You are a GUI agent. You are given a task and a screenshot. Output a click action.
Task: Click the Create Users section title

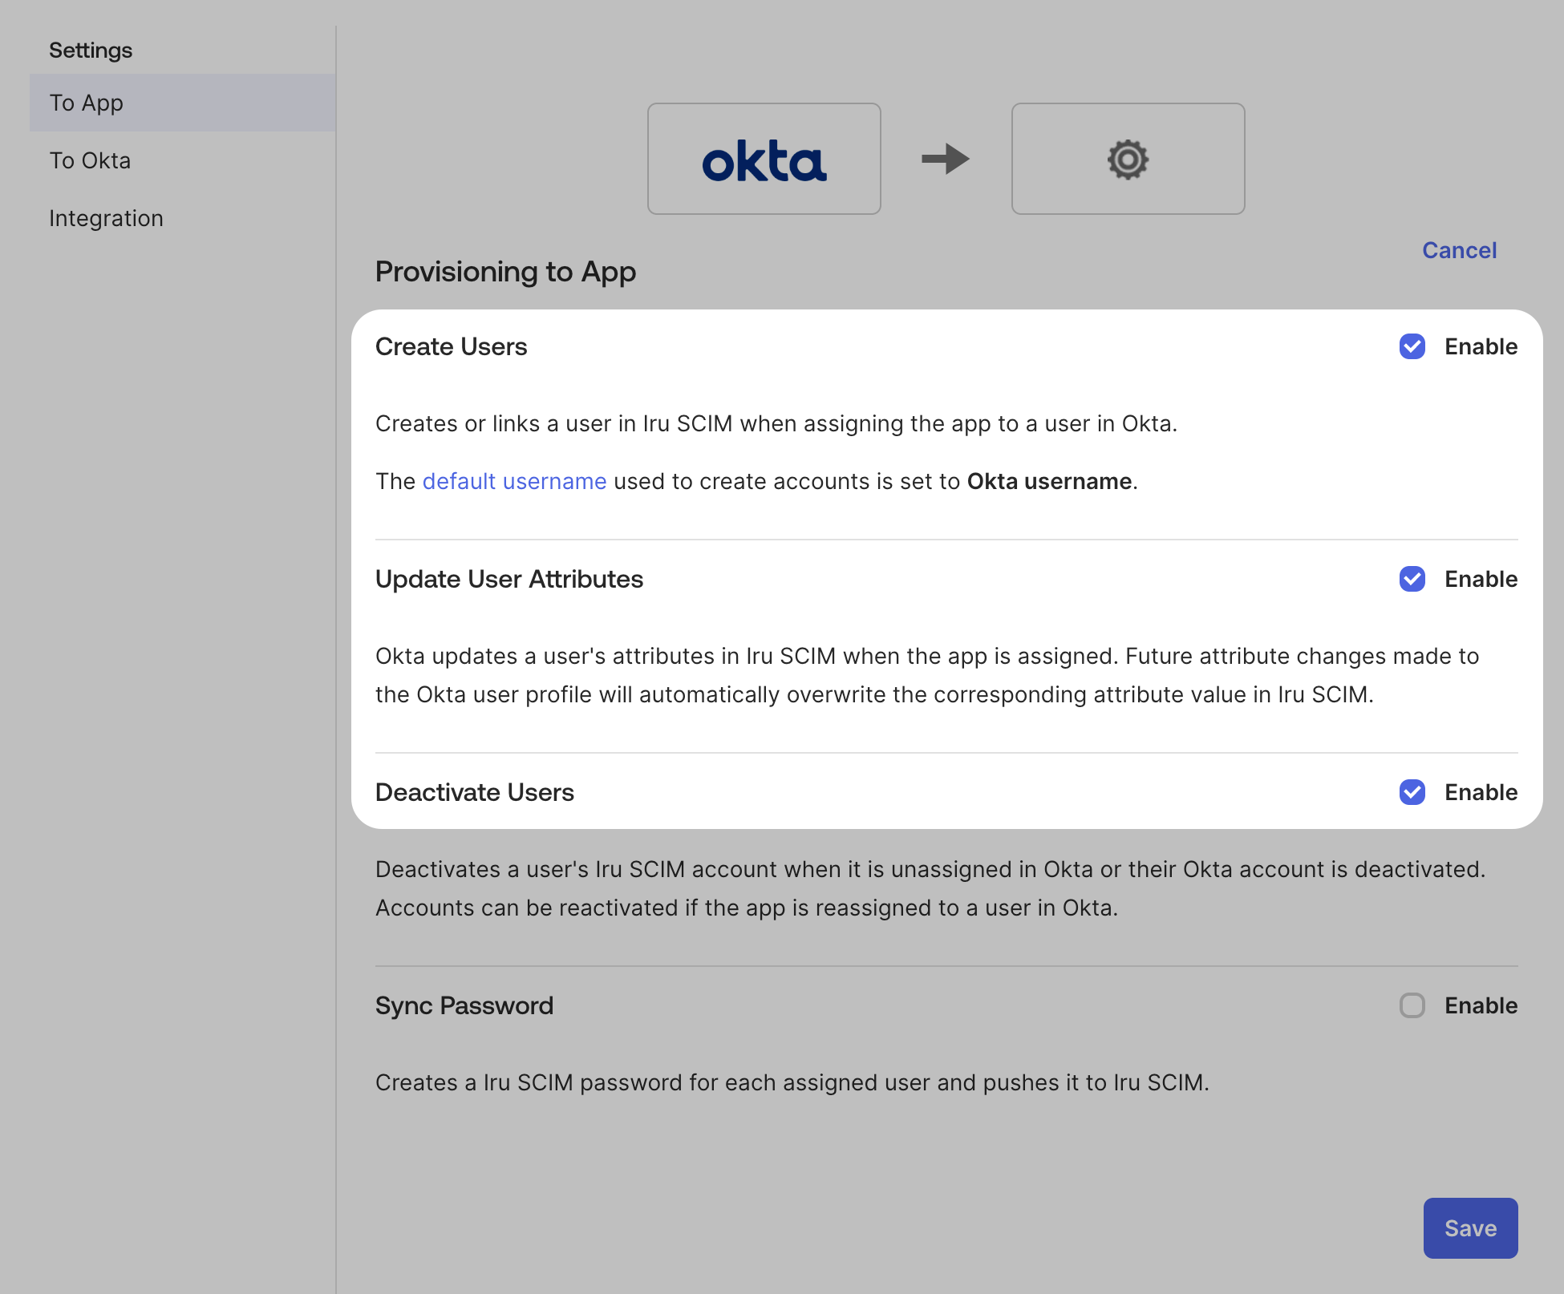coord(451,346)
